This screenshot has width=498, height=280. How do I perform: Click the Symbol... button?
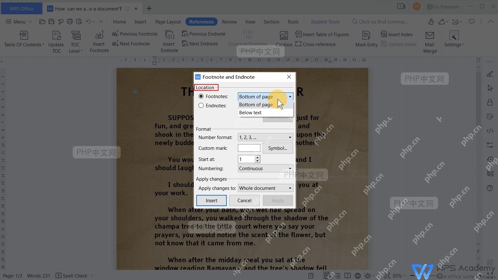click(x=278, y=148)
